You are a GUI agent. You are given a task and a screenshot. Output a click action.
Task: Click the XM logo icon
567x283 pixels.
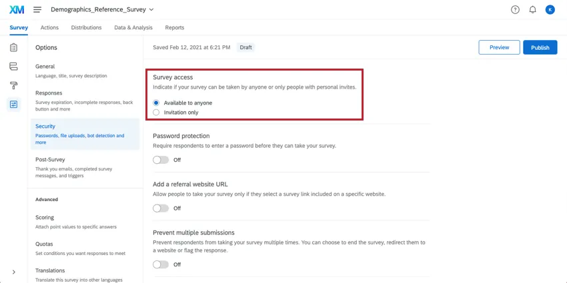(16, 9)
